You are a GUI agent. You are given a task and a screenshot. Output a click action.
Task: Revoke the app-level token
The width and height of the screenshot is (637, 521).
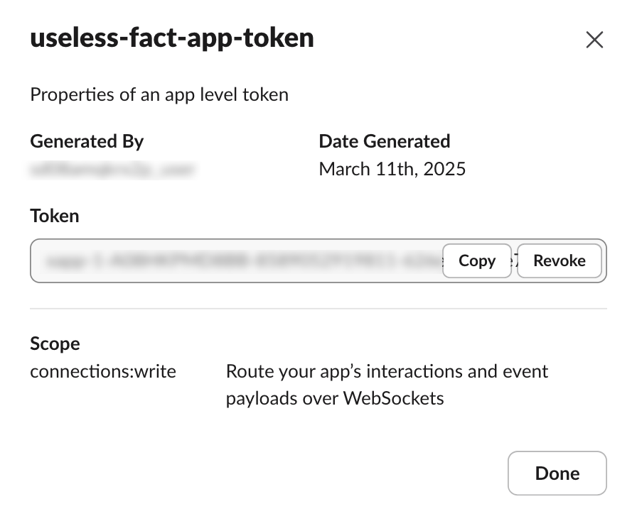560,260
